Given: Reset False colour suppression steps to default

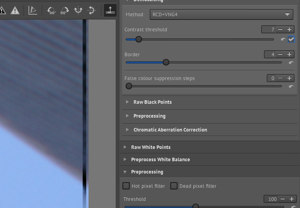Looking at the screenshot, I should 291,86.
